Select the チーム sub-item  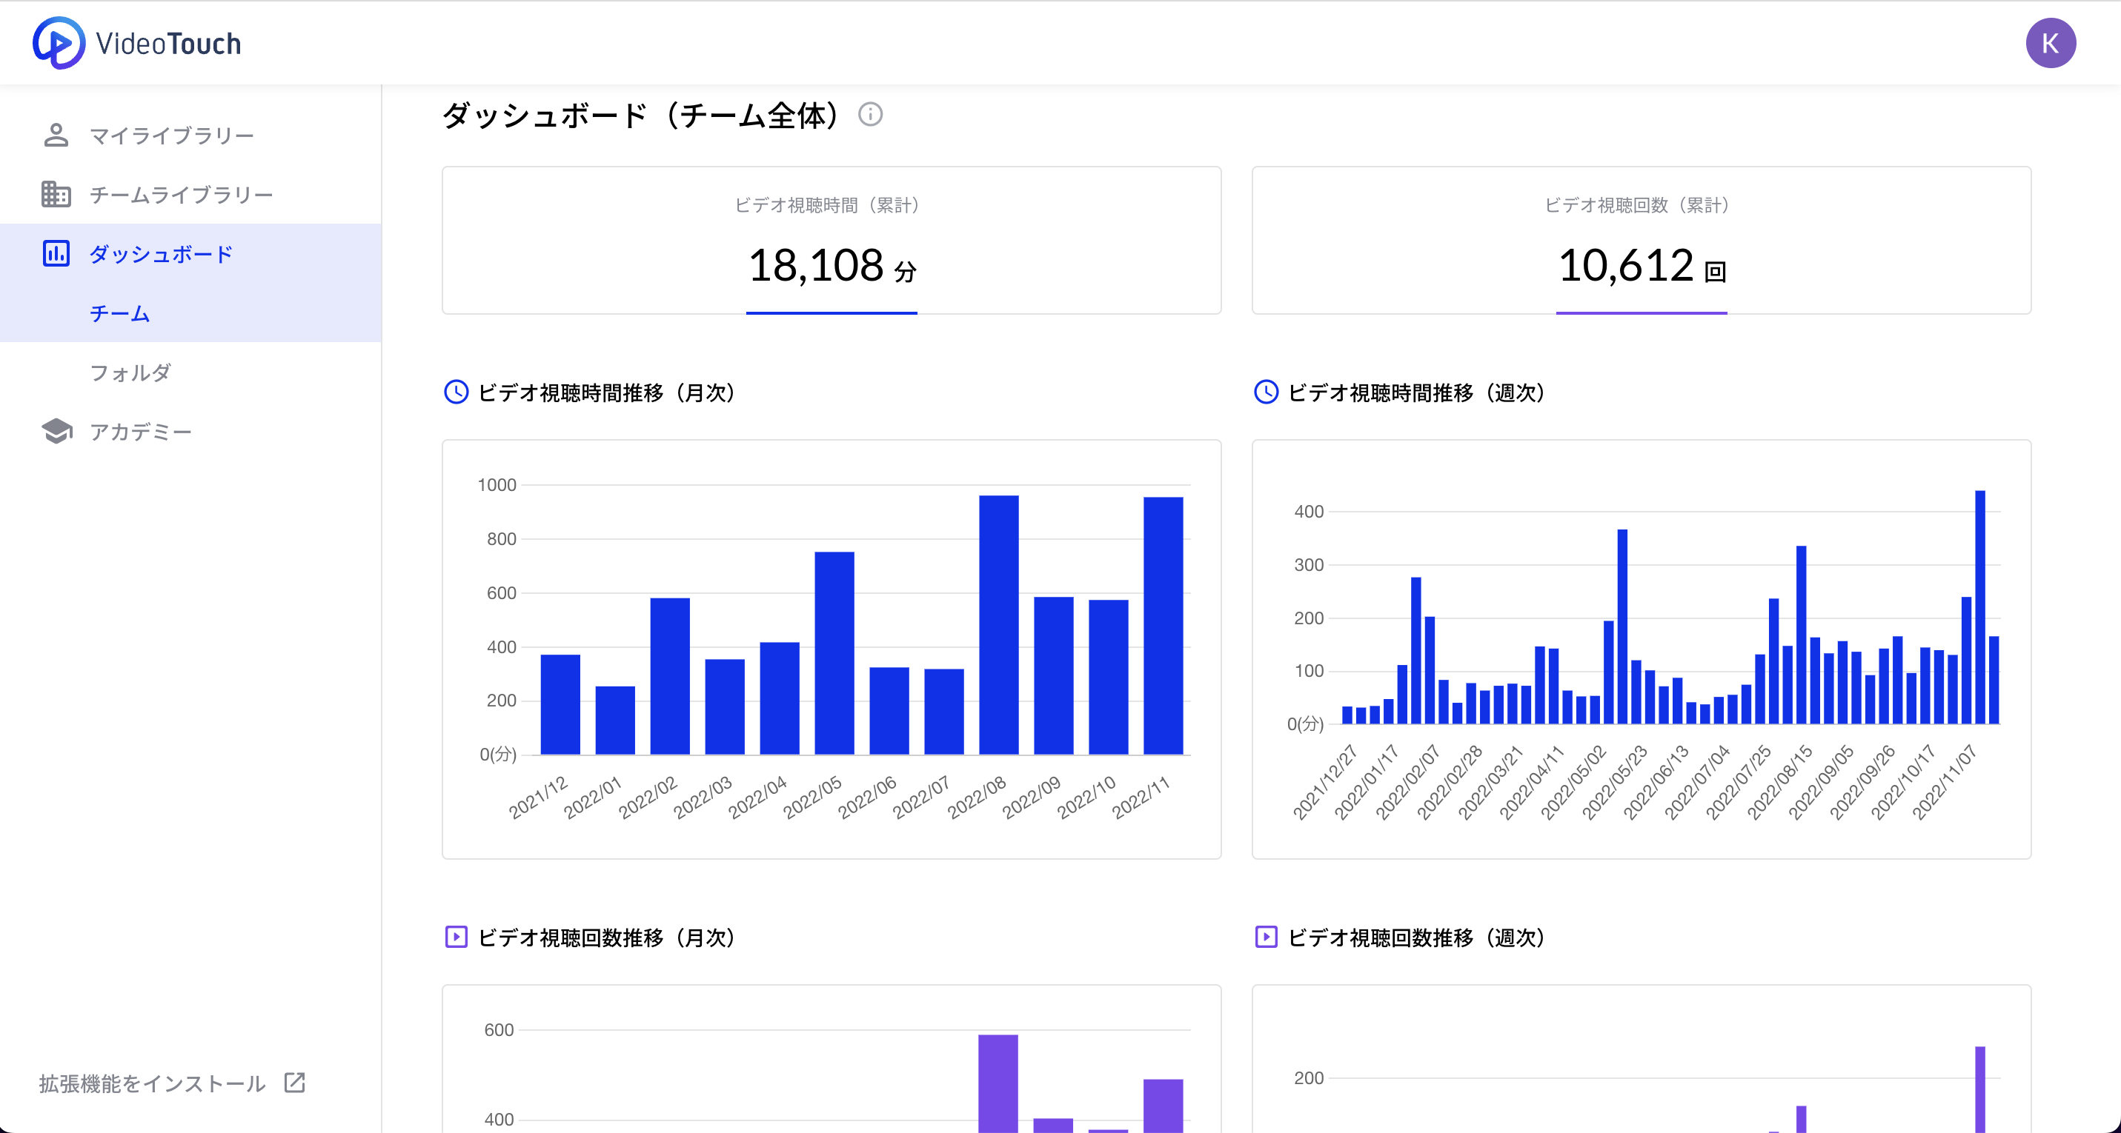[x=190, y=313]
